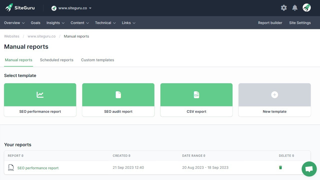This screenshot has width=320, height=180.
Task: Expand the Insights navigation dropdown
Action: pyautogui.click(x=55, y=23)
